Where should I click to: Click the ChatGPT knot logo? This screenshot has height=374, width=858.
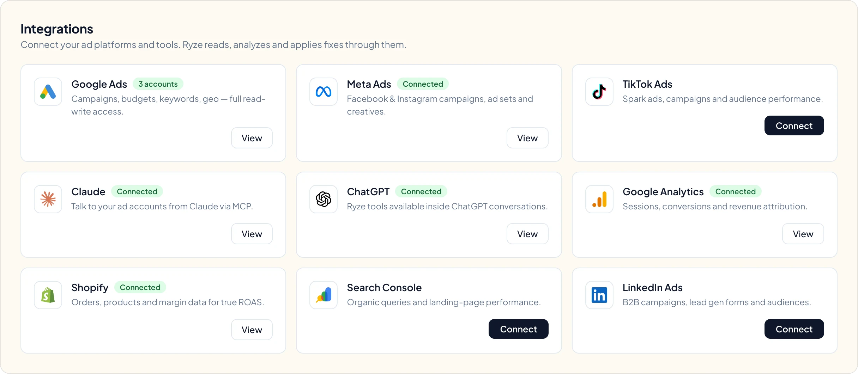tap(324, 199)
